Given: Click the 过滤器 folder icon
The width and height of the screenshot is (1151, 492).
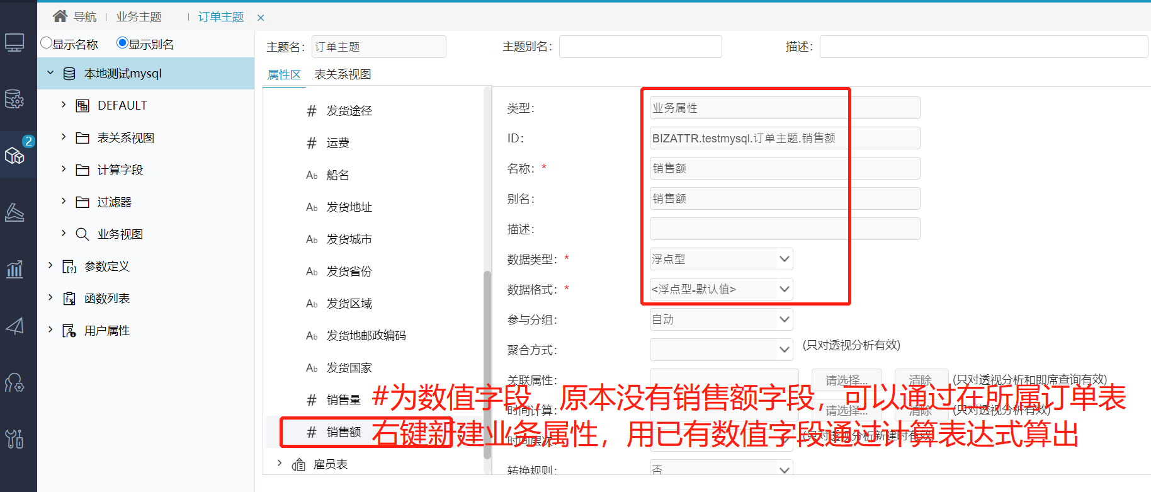Looking at the screenshot, I should click(x=82, y=202).
